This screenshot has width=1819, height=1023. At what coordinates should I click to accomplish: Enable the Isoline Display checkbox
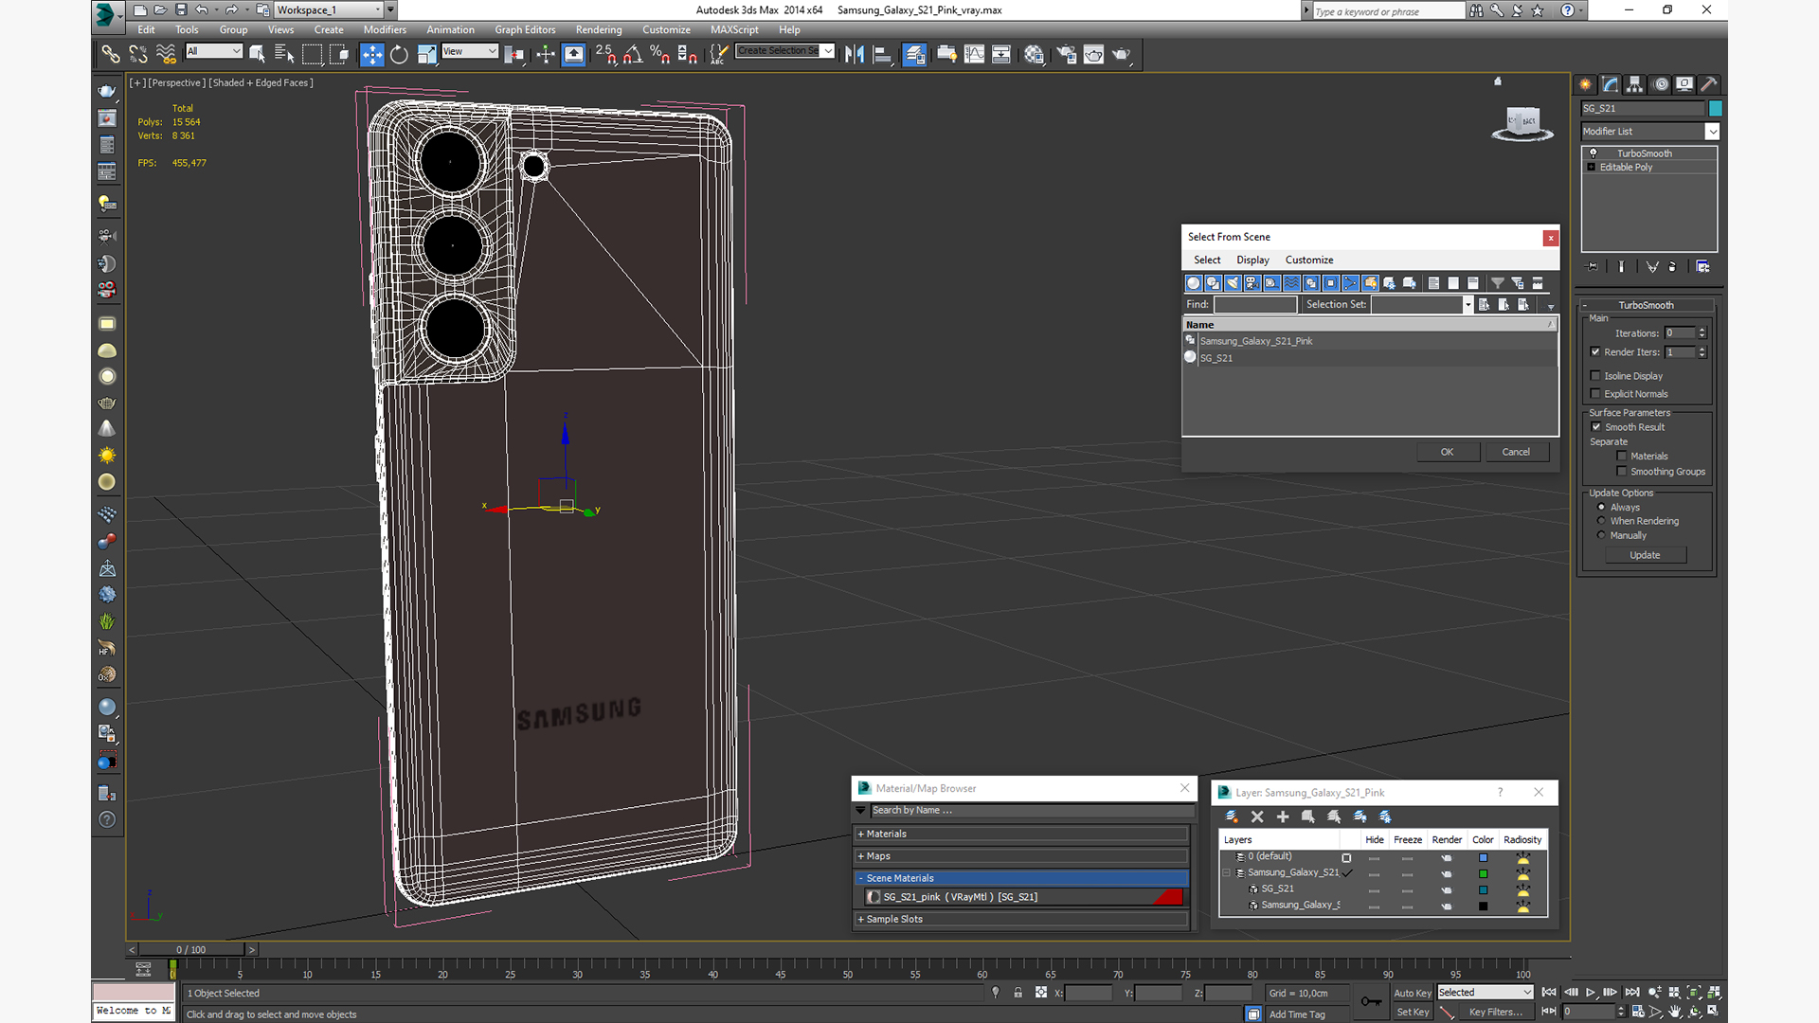click(1595, 376)
